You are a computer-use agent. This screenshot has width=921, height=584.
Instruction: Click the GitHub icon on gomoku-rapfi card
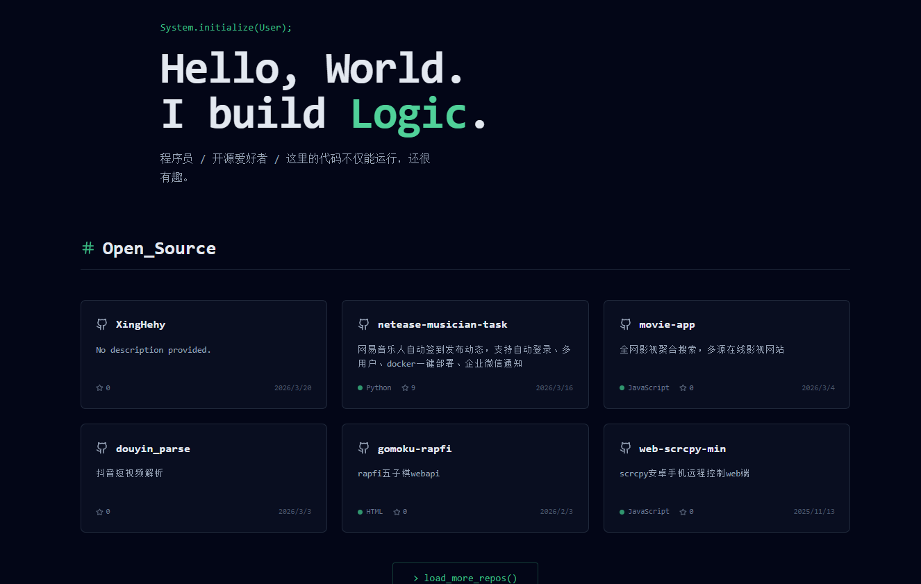(x=363, y=449)
